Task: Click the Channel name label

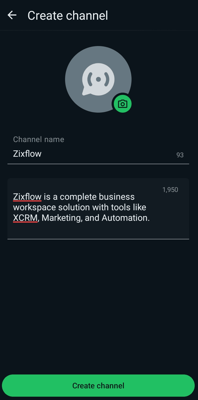Action: 38,139
